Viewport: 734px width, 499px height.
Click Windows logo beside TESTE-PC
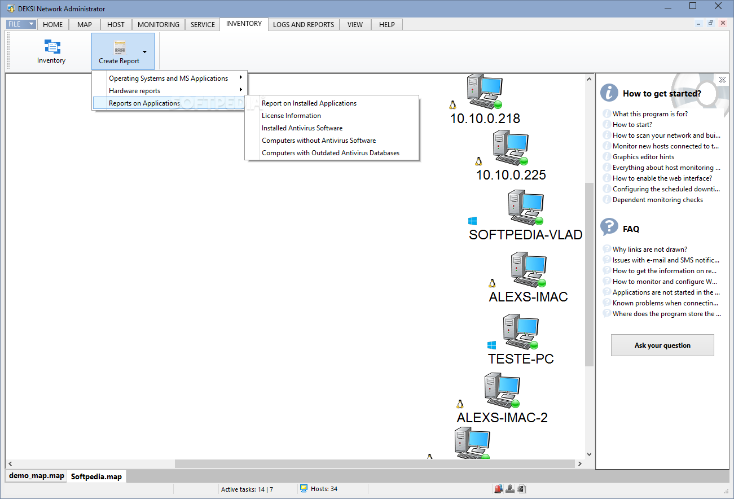coord(492,344)
